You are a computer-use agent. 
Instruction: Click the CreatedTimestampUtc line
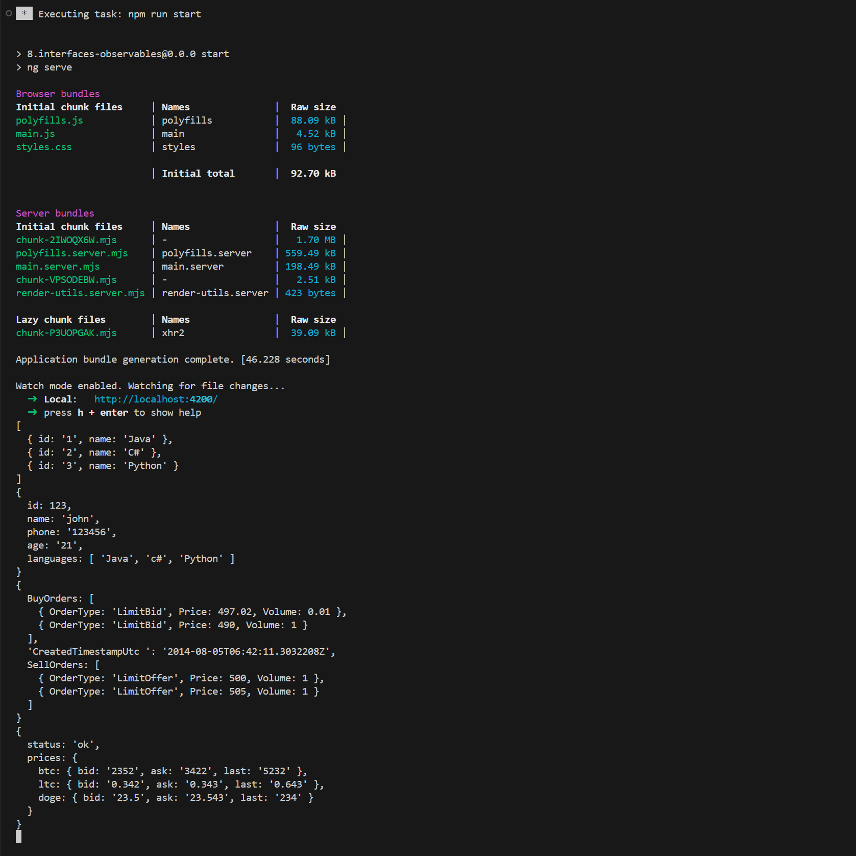pyautogui.click(x=181, y=652)
